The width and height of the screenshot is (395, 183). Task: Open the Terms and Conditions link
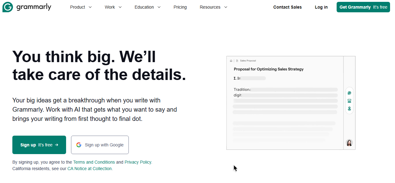tap(94, 162)
